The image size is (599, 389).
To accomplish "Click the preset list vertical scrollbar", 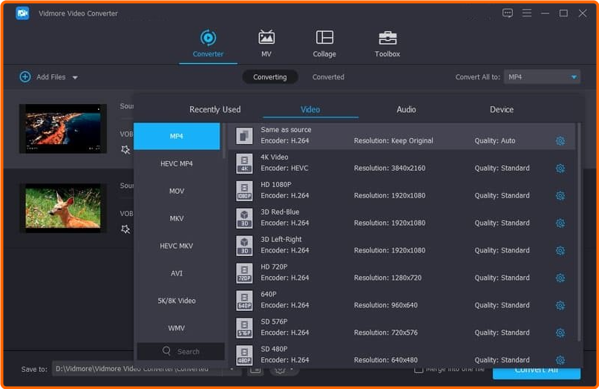I will coord(579,232).
